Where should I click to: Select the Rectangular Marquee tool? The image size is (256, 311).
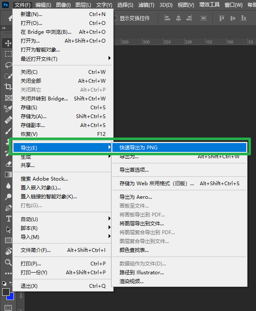tap(8, 54)
